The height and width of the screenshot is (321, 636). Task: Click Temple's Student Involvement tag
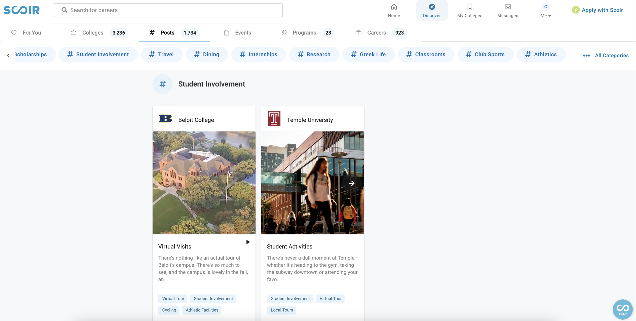click(x=290, y=299)
